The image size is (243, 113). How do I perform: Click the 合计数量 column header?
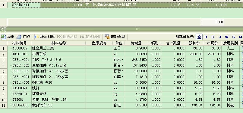tap(173, 43)
